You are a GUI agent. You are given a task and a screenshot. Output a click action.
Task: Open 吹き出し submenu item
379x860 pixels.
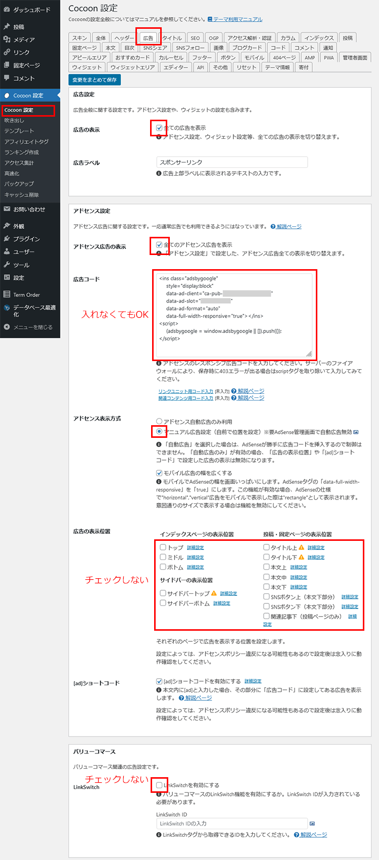pos(14,121)
